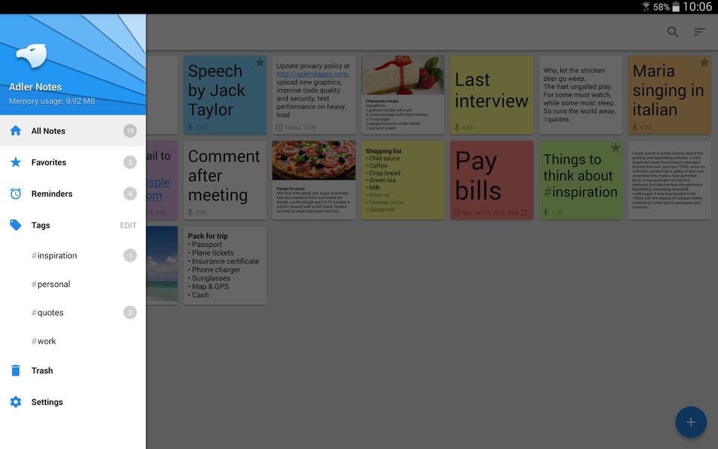Open Settings in the drawer

73,402
